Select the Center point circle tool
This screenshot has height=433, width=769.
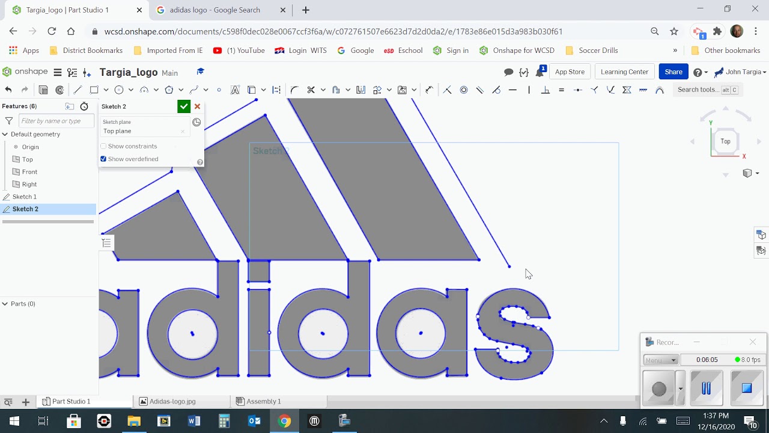click(x=119, y=90)
